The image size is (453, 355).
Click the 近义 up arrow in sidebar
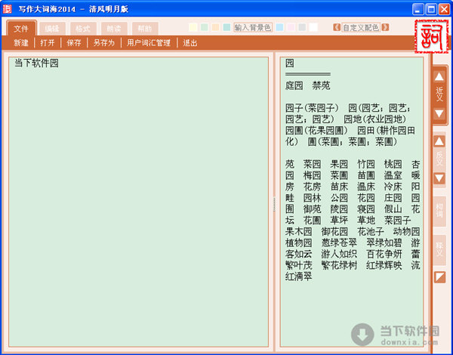[x=439, y=76]
